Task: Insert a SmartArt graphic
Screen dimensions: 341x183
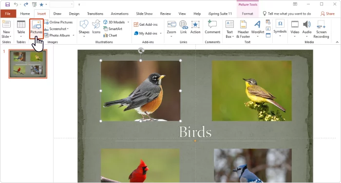Action: coord(113,29)
